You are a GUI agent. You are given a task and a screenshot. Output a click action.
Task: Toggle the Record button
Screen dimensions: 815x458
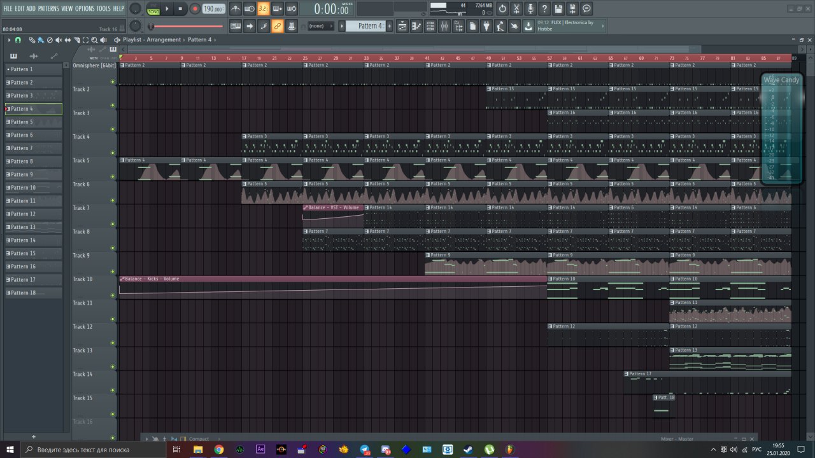tap(195, 9)
